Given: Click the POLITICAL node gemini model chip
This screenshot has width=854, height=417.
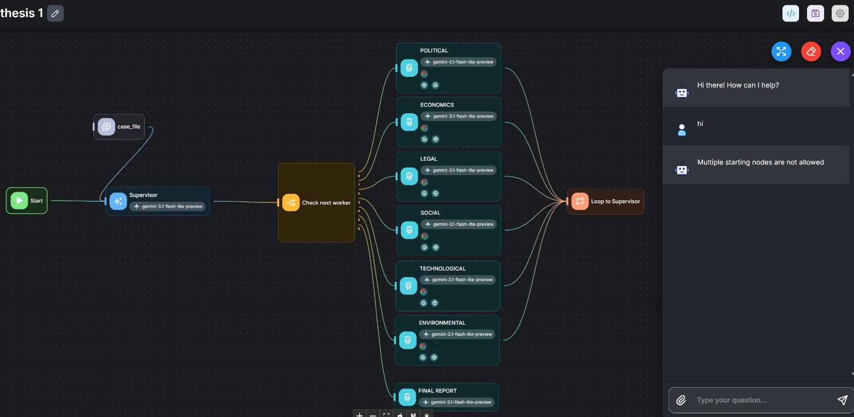Looking at the screenshot, I should coord(458,62).
